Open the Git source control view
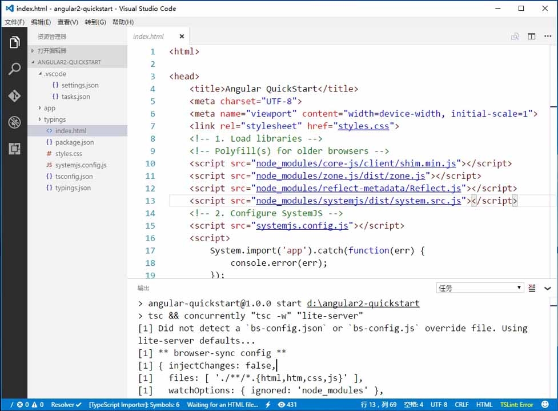 pyautogui.click(x=14, y=95)
